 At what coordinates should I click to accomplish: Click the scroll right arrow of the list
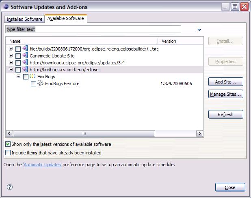point(199,134)
